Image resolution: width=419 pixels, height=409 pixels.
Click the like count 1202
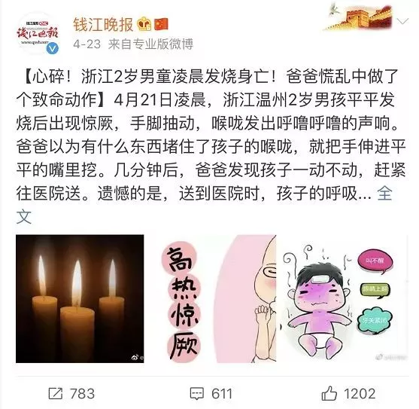(x=360, y=394)
